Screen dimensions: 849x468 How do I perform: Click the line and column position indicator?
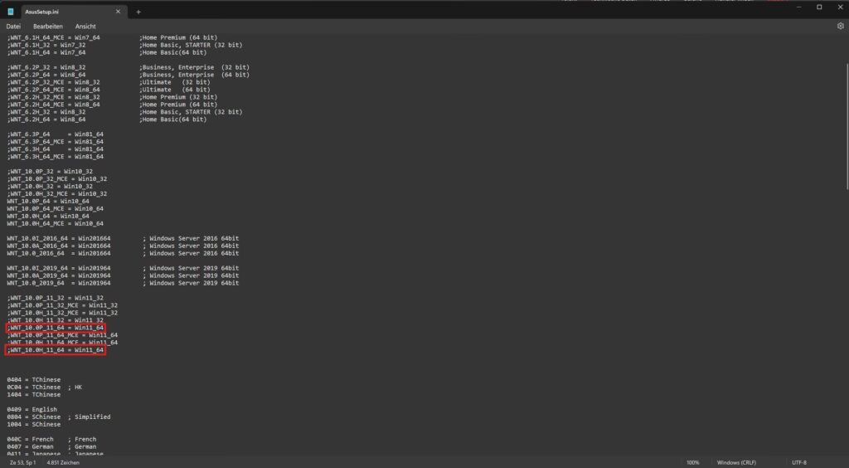tap(22, 462)
